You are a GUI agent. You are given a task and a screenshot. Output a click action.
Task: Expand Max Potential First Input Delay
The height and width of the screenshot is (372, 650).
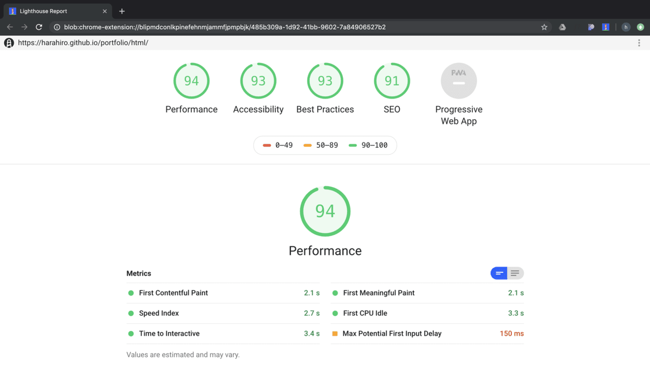click(x=392, y=334)
